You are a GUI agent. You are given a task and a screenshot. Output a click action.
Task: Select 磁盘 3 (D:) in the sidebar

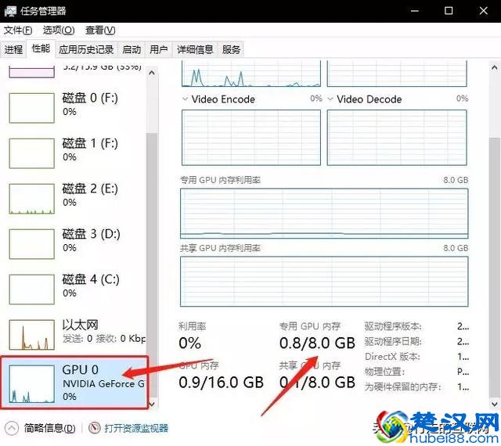click(x=74, y=244)
